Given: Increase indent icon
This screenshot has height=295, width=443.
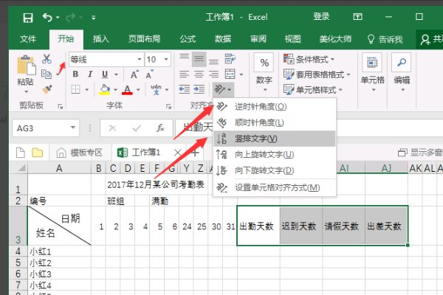Looking at the screenshot, I should [x=199, y=89].
